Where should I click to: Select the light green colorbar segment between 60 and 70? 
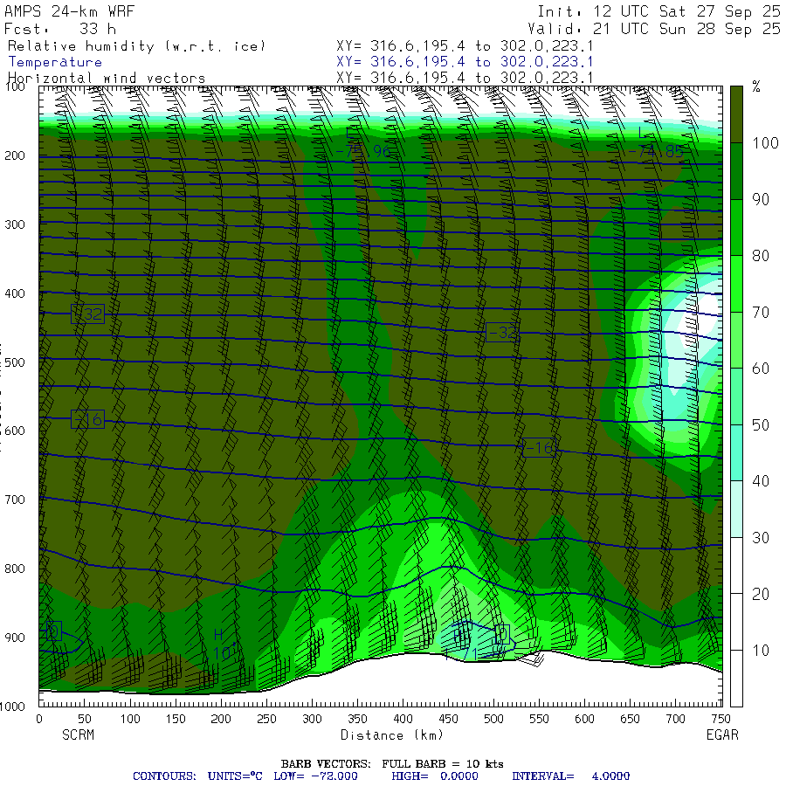[736, 341]
